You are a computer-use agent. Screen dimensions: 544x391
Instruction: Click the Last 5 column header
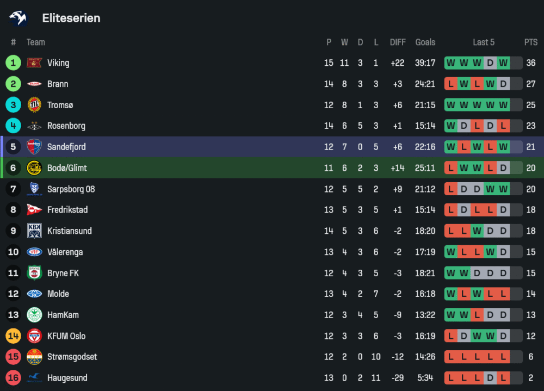tap(484, 42)
